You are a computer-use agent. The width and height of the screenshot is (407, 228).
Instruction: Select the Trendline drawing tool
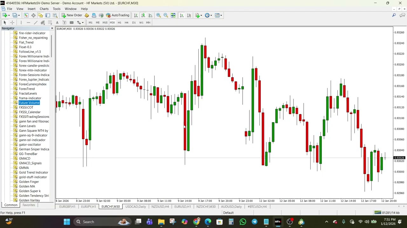(36, 22)
